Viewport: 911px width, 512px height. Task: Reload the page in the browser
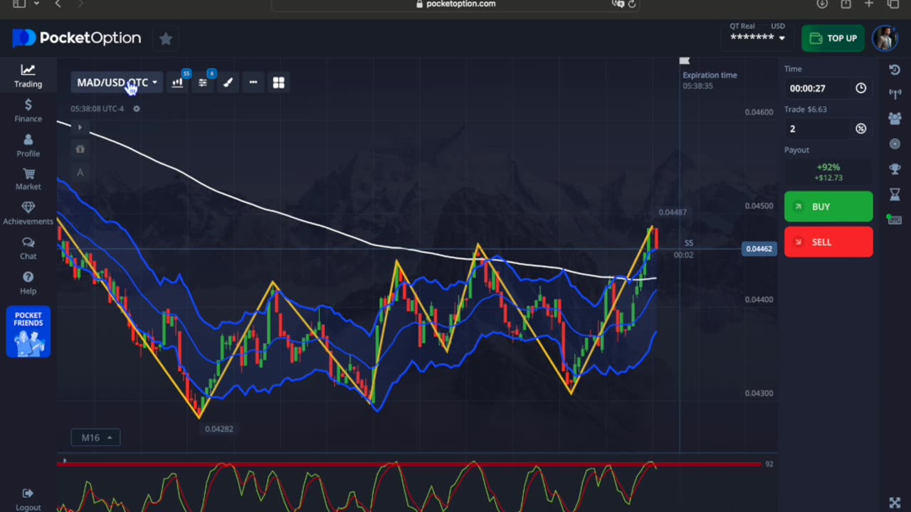click(x=632, y=4)
